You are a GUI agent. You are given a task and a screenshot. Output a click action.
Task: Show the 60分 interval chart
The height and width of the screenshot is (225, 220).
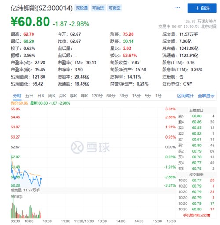(x=111, y=96)
